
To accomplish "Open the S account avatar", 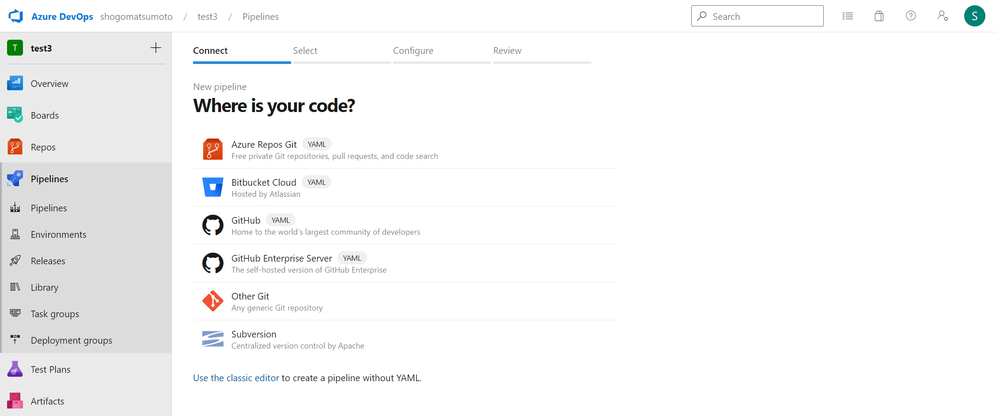I will click(x=974, y=16).
